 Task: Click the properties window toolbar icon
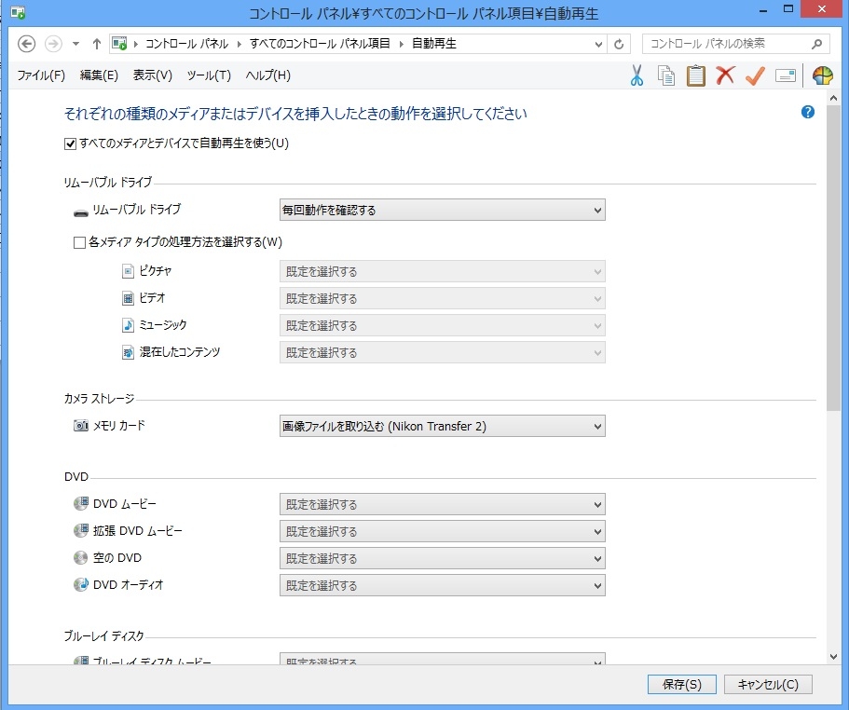[785, 75]
